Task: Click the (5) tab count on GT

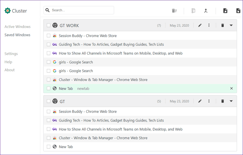Action: 159,101
